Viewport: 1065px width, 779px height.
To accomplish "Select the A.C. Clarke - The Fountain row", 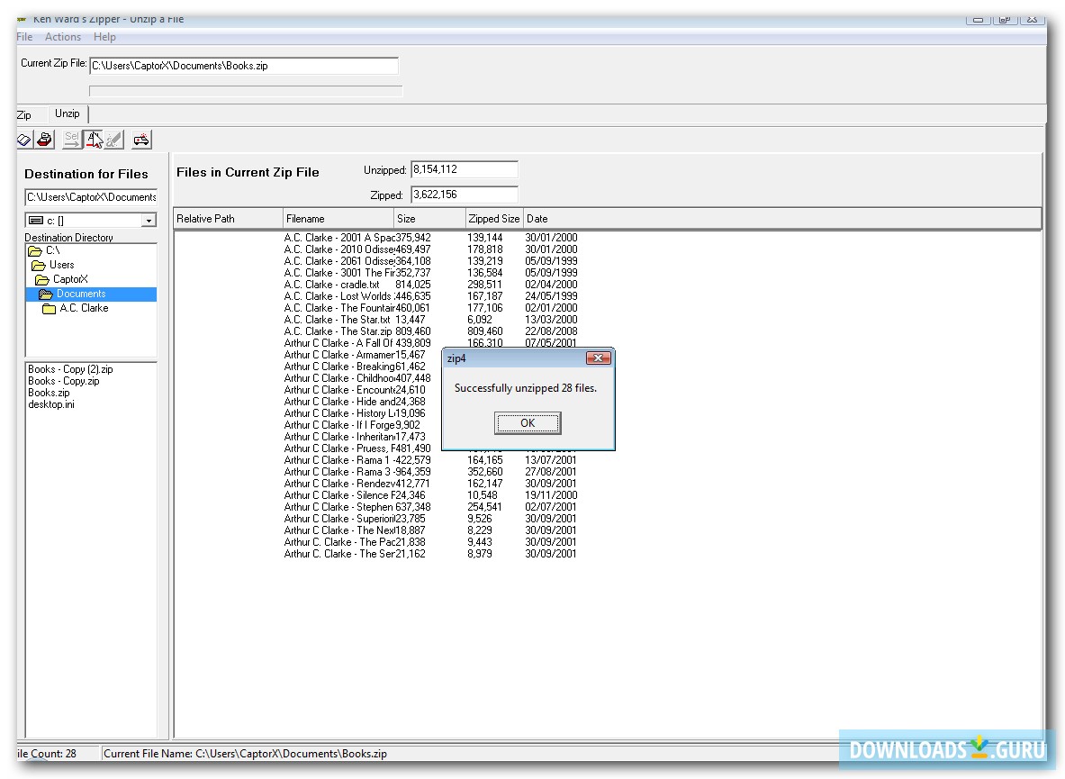I will tap(430, 308).
